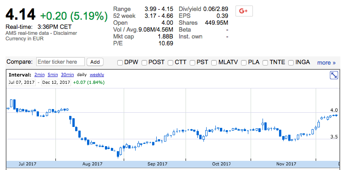Change interval to weekly

pos(97,75)
